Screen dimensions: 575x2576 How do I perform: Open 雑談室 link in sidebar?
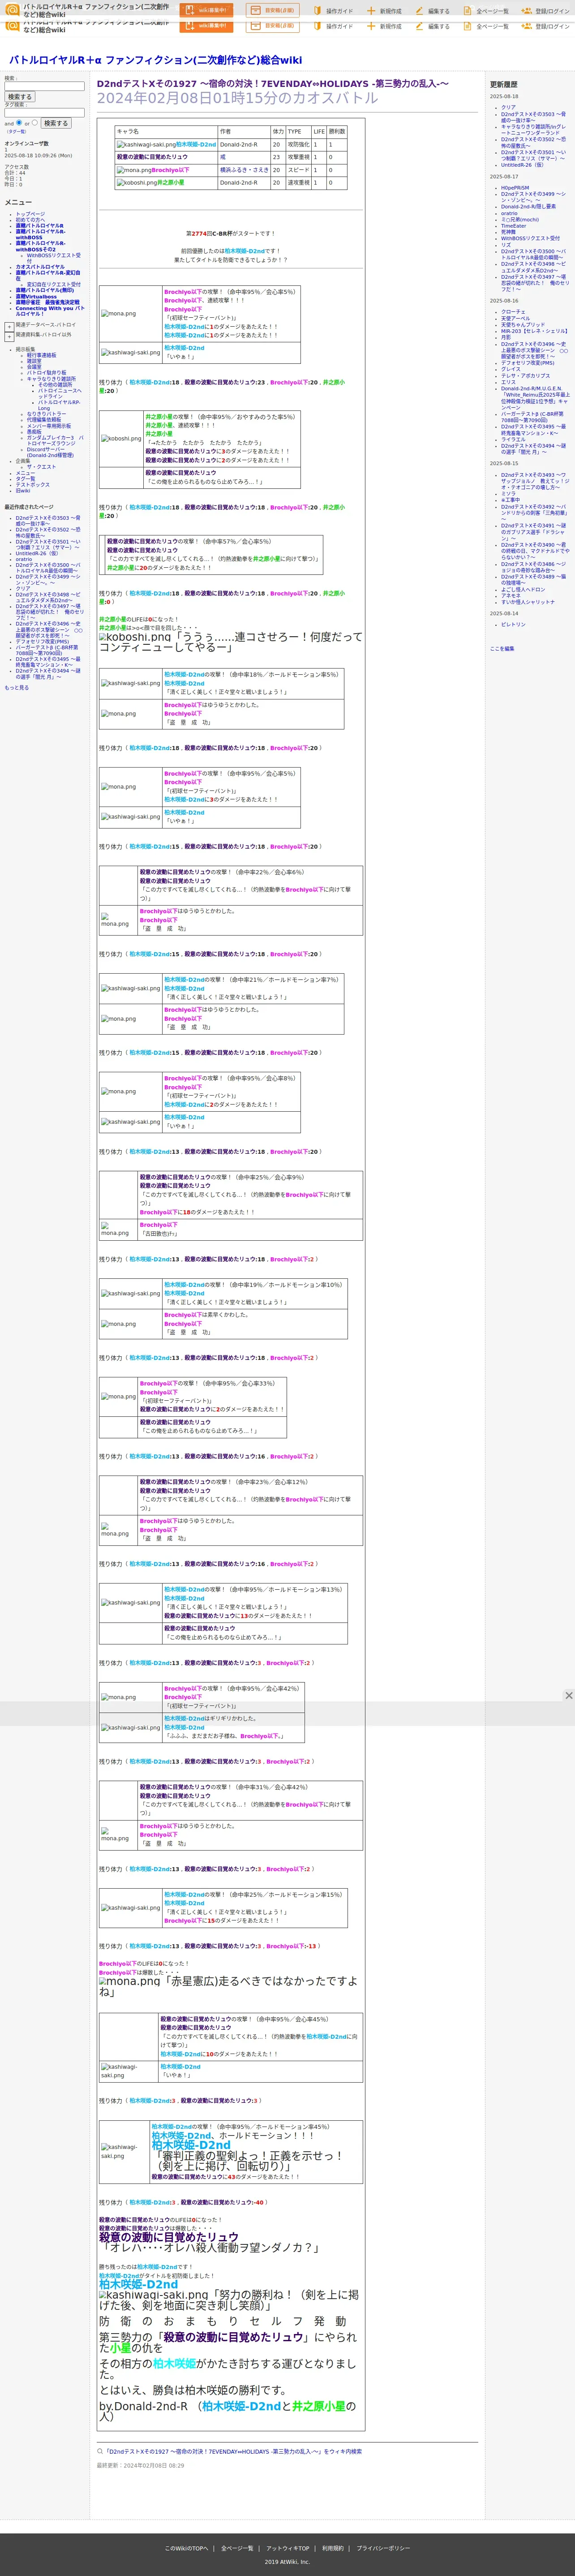pyautogui.click(x=34, y=361)
